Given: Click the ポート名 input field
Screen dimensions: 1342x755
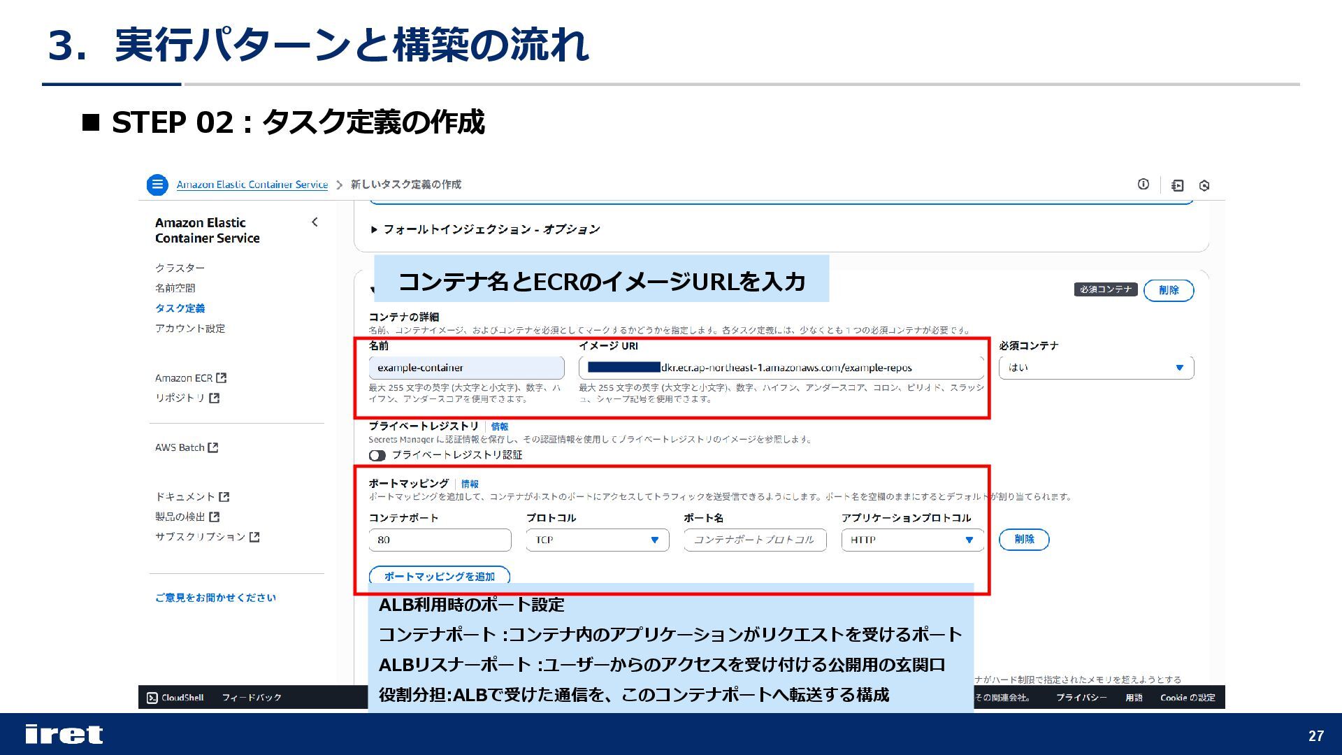Looking at the screenshot, I should click(755, 540).
